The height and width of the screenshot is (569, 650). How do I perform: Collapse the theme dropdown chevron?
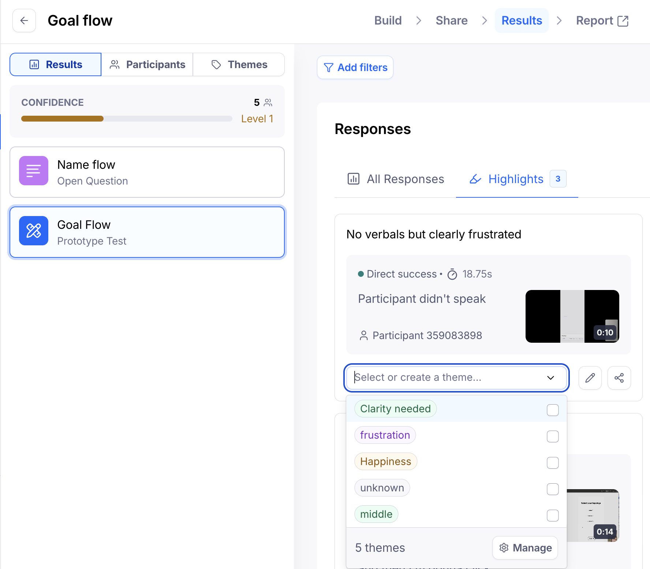tap(550, 378)
